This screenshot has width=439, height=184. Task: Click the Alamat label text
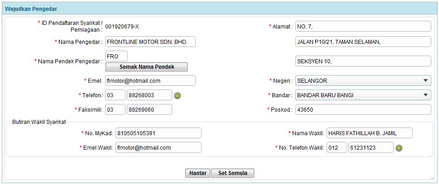click(x=281, y=27)
